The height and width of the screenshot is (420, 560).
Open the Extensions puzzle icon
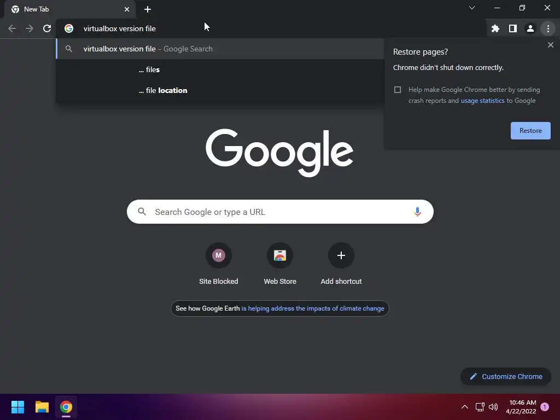click(x=495, y=28)
